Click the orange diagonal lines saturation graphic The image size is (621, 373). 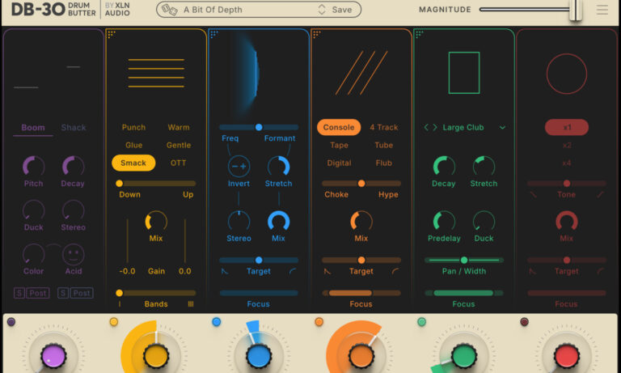(361, 73)
